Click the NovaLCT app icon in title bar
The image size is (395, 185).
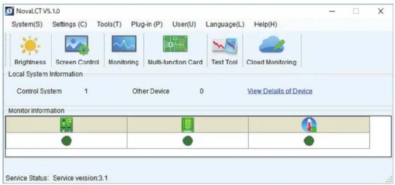click(10, 11)
